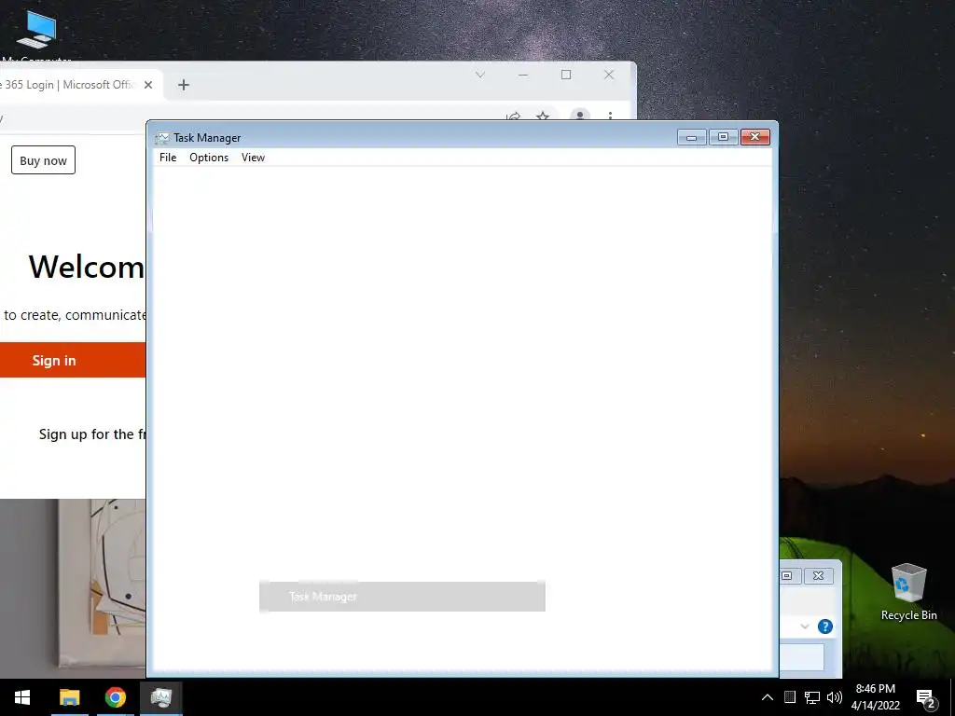The width and height of the screenshot is (955, 716).
Task: Open a new Chrome tab
Action: (184, 85)
